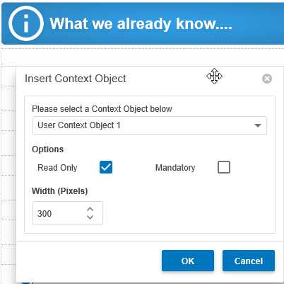The height and width of the screenshot is (284, 284).
Task: Click the dropdown arrow of Context Object selector
Action: tap(258, 125)
